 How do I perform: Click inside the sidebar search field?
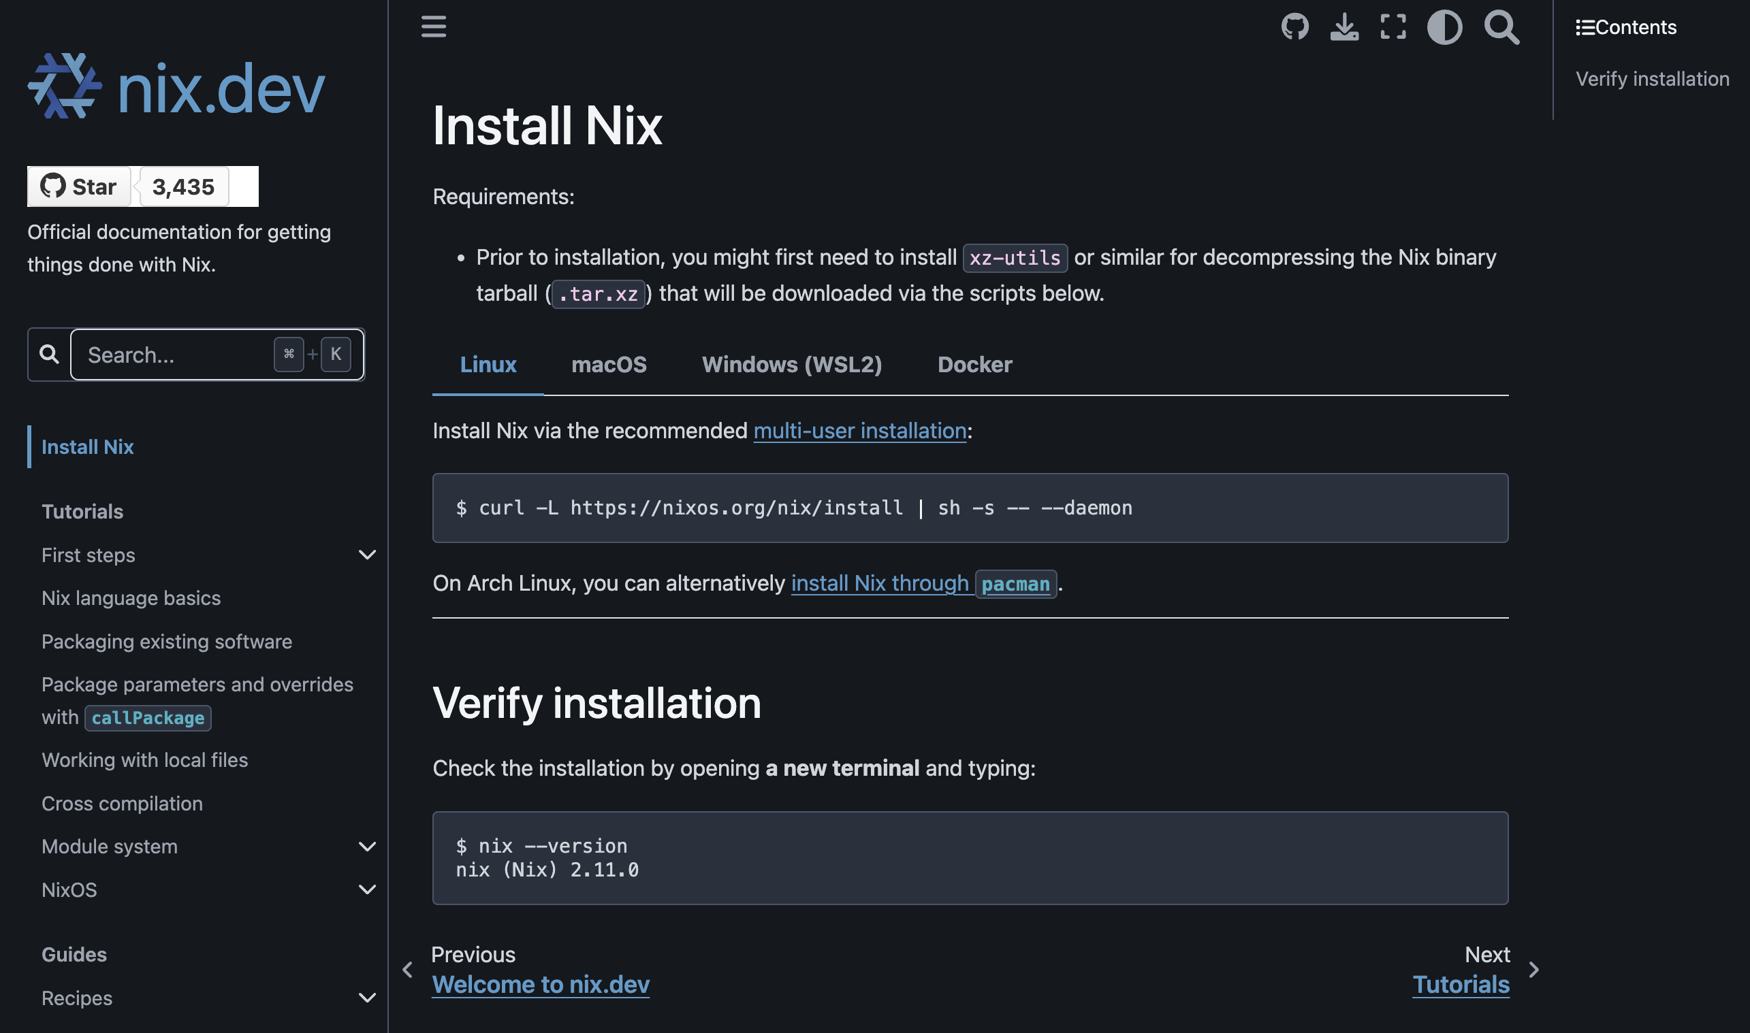click(174, 355)
